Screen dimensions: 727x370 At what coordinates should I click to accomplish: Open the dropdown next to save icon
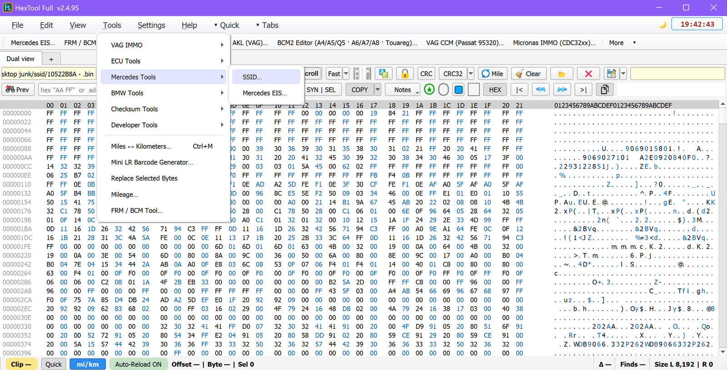pyautogui.click(x=623, y=73)
